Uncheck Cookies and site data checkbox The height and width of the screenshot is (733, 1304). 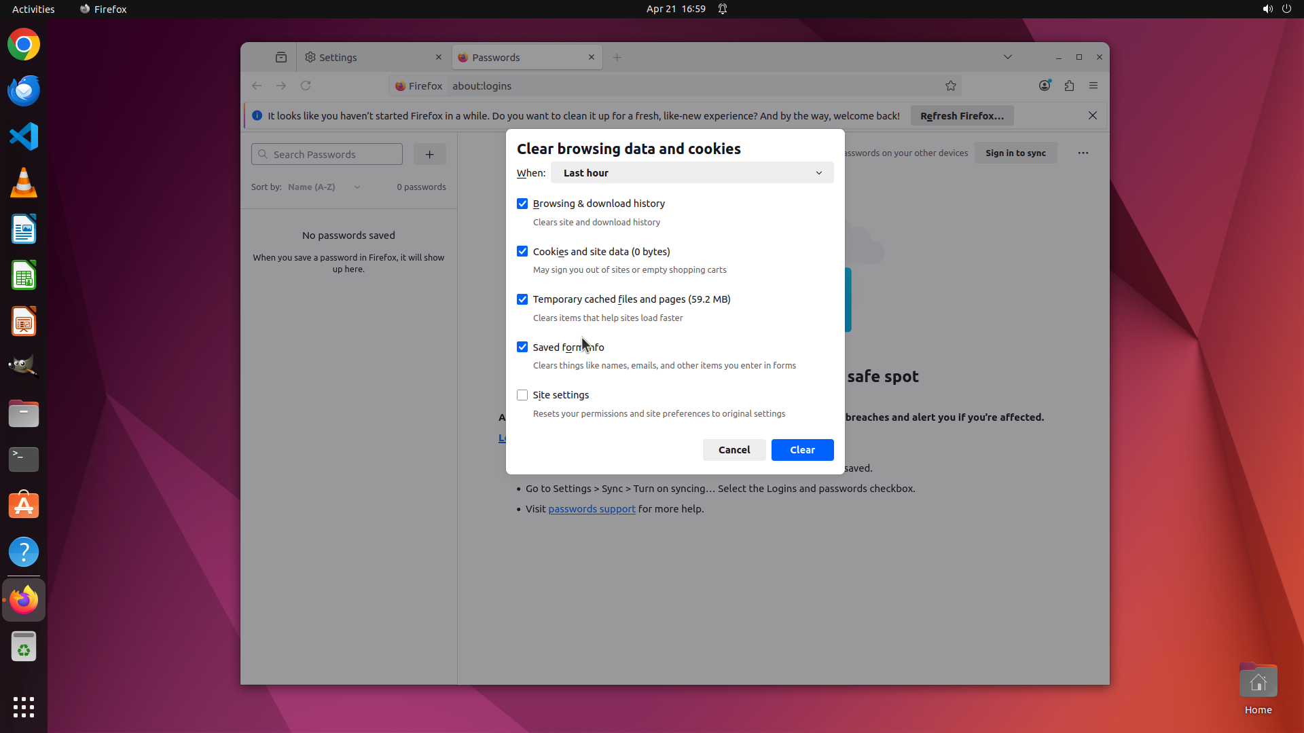[522, 251]
